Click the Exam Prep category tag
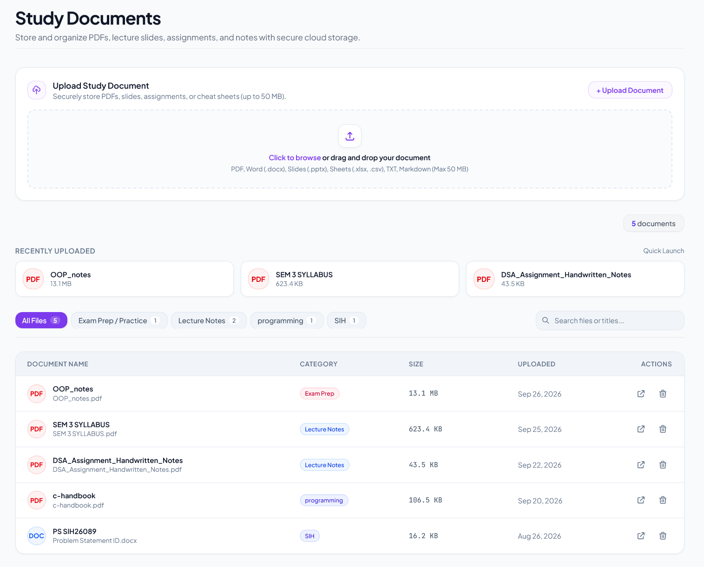 [320, 394]
